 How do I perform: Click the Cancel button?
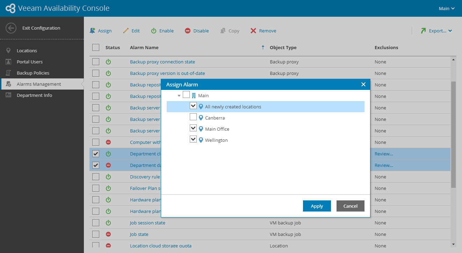(351, 206)
